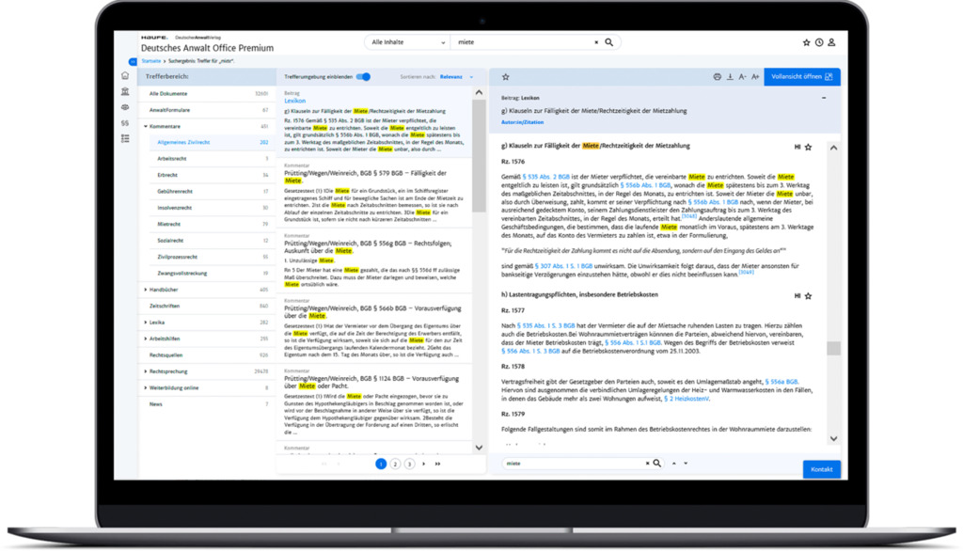Screen dimensions: 963x551
Task: Clear the top search field text
Action: (595, 42)
